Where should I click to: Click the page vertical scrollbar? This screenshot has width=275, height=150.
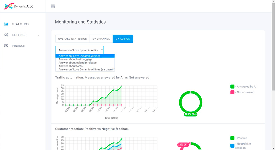[273, 55]
